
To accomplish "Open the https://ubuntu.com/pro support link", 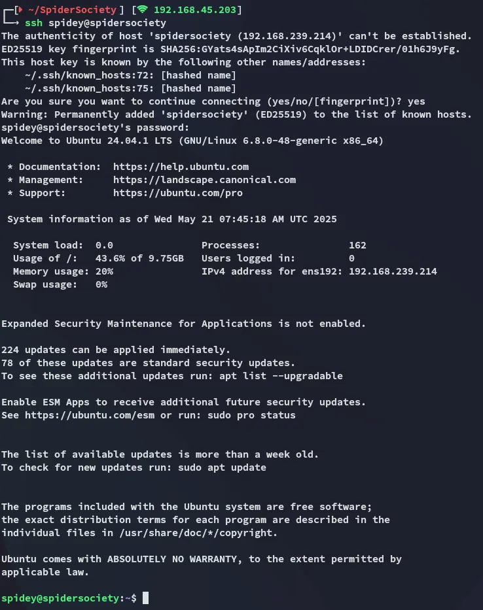I will click(178, 193).
